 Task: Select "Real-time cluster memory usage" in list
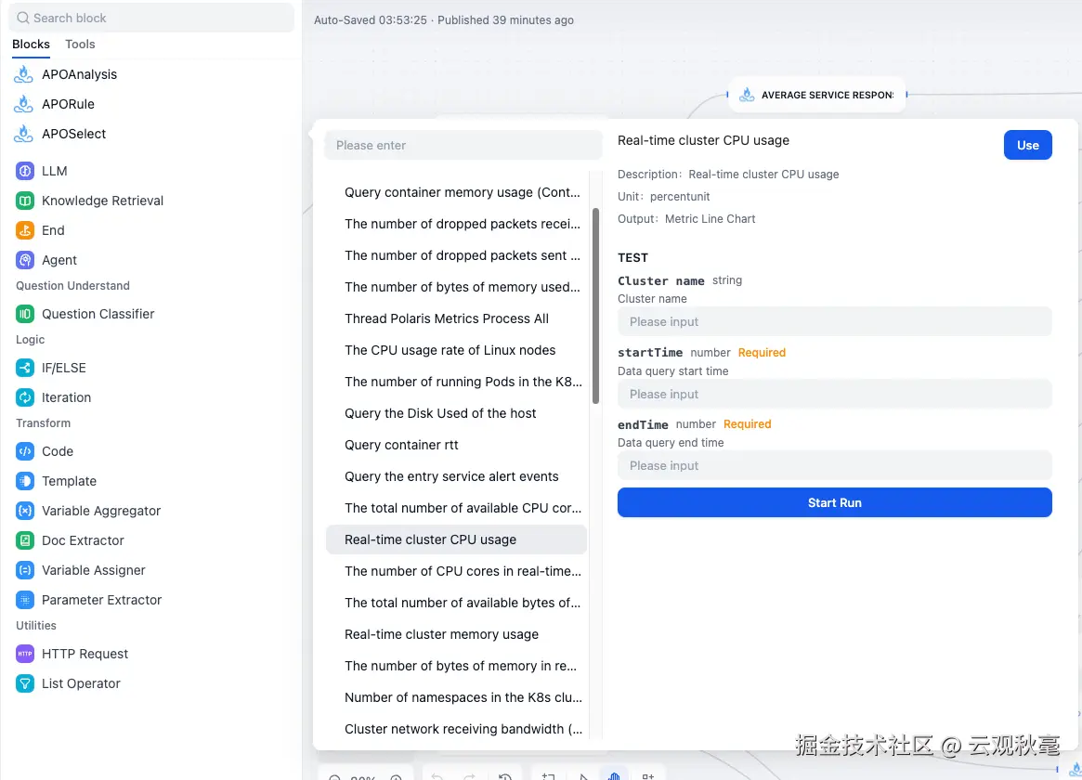(441, 634)
